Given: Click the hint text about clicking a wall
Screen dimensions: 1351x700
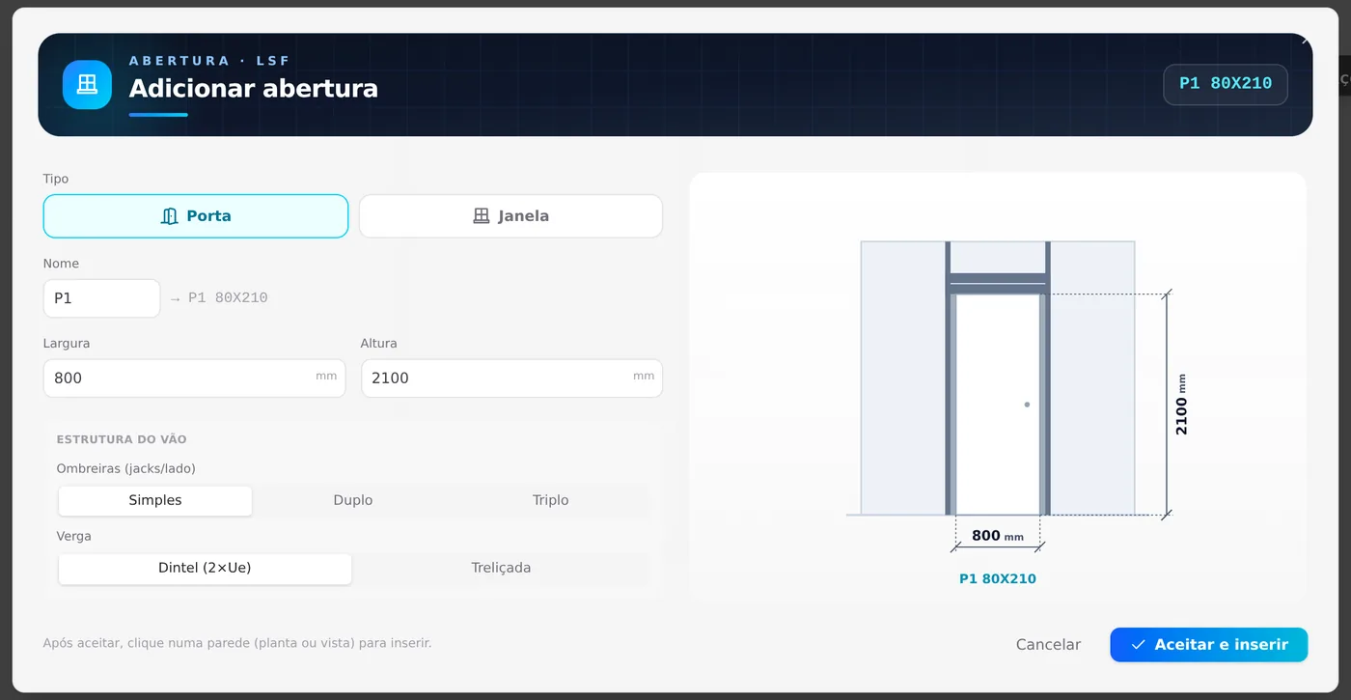Looking at the screenshot, I should tap(237, 643).
